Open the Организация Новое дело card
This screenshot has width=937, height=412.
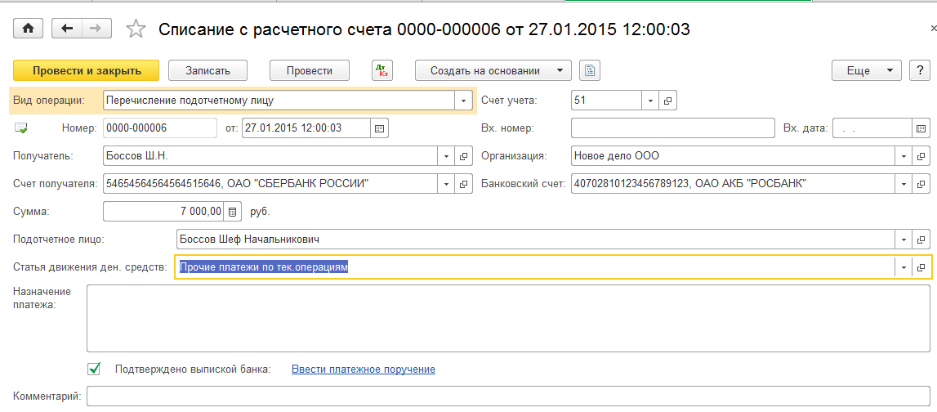(921, 156)
